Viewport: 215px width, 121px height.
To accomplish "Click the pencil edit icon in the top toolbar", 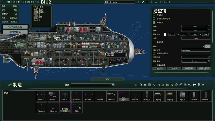I will tap(143, 2).
